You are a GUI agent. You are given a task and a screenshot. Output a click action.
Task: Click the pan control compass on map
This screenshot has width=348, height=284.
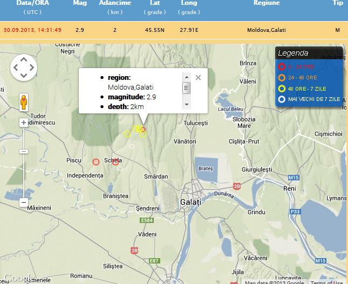click(x=24, y=67)
